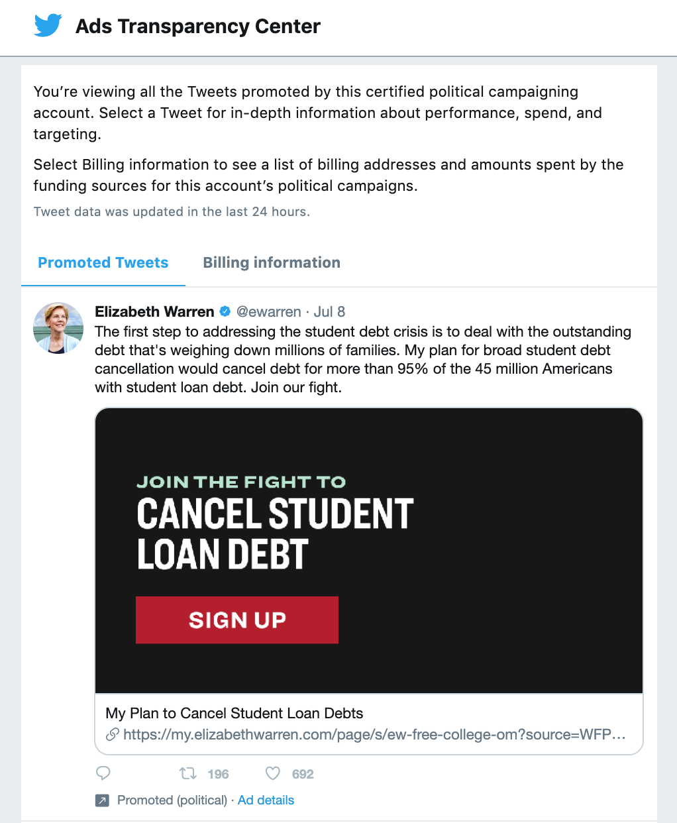The width and height of the screenshot is (677, 823).
Task: Open the my.elizabethwarren.com URL
Action: [374, 734]
